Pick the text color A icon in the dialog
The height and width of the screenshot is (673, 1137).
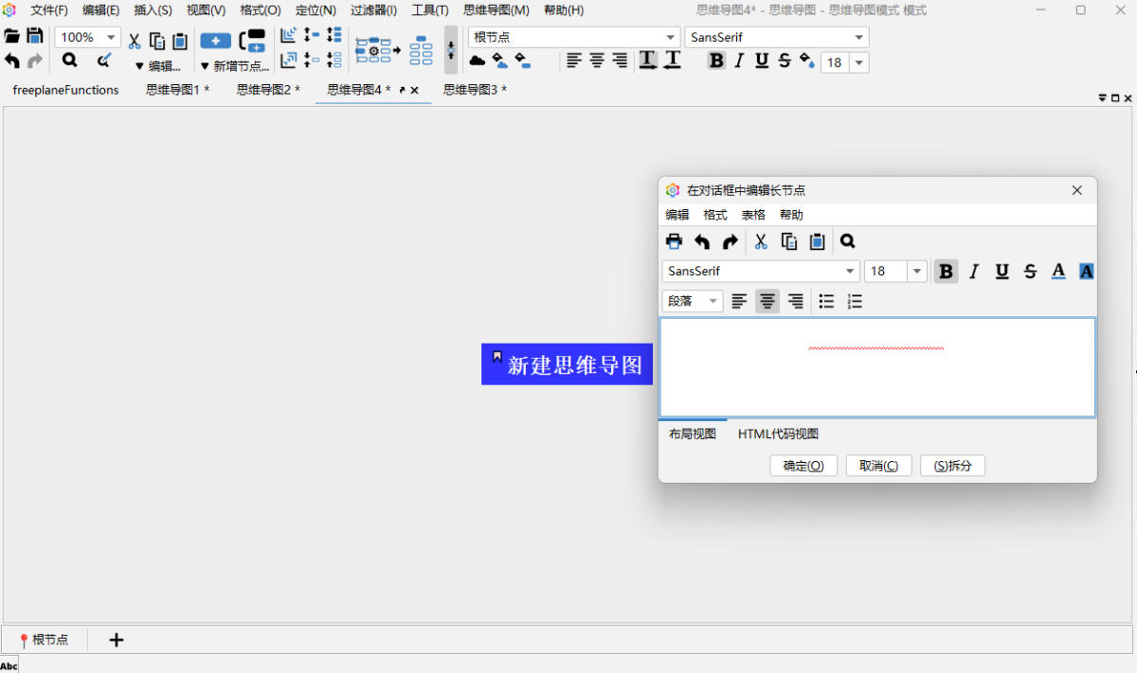click(x=1058, y=272)
